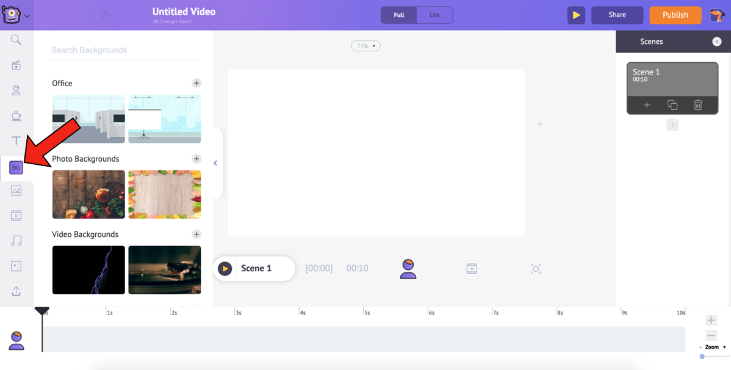The image size is (731, 370).
Task: Select the projector screen office background
Action: pos(165,119)
